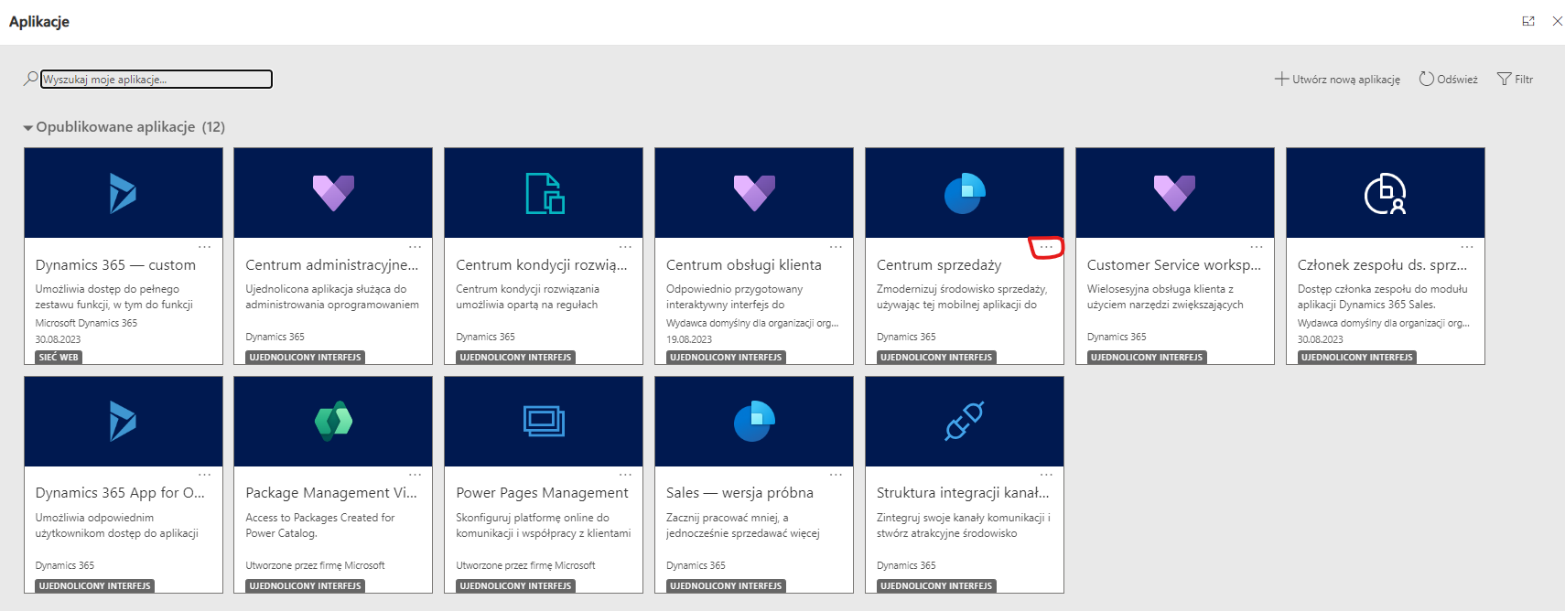1565x611 pixels.
Task: Open more options for Struktura integracji kanałów
Action: (x=1047, y=475)
